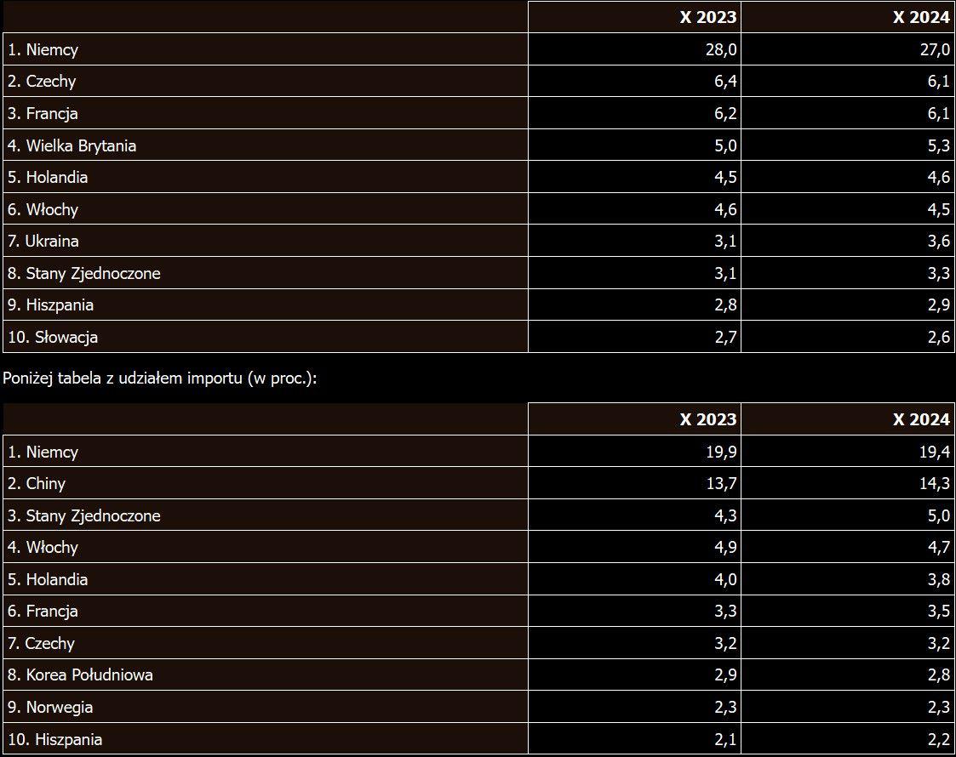The image size is (956, 757).
Task: Select Norwegia's X 2024 value cell
Action: pyautogui.click(x=939, y=708)
